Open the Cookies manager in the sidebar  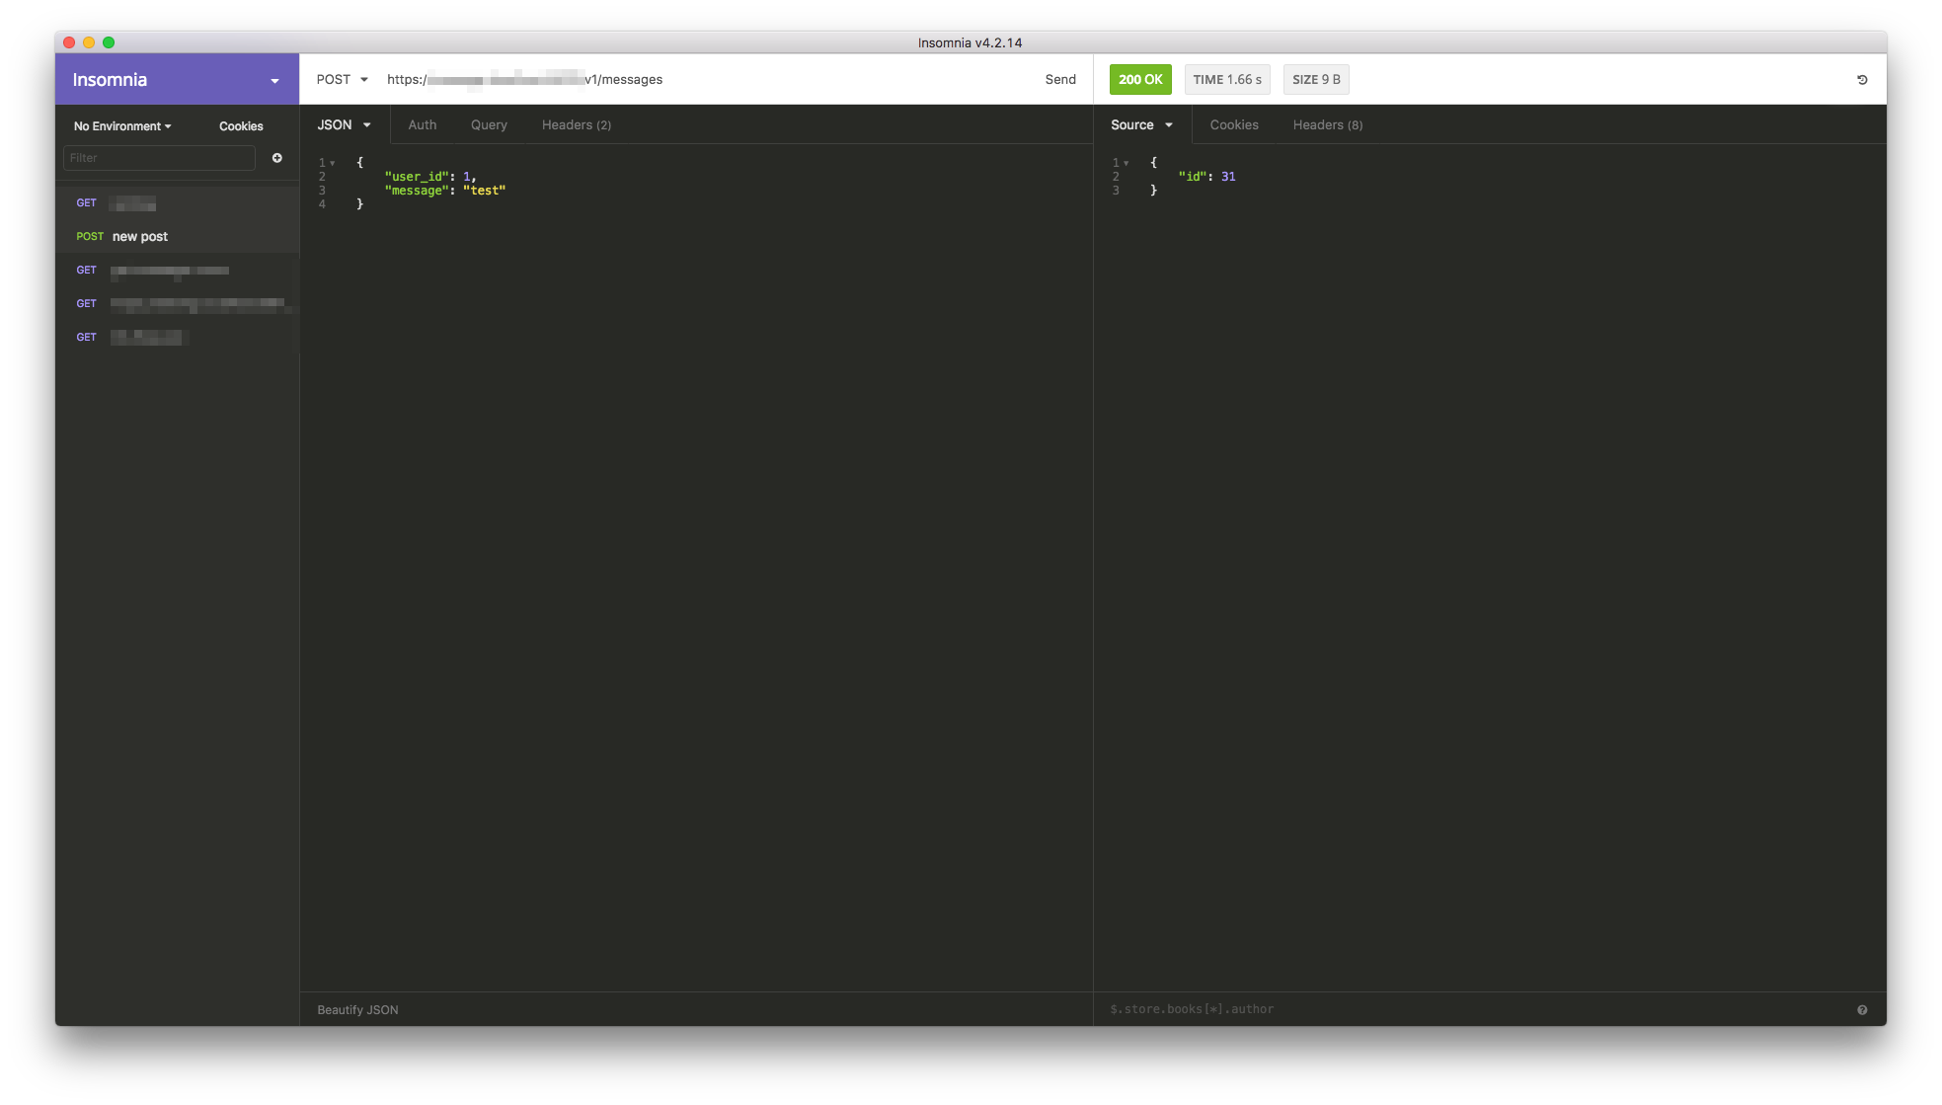tap(241, 125)
